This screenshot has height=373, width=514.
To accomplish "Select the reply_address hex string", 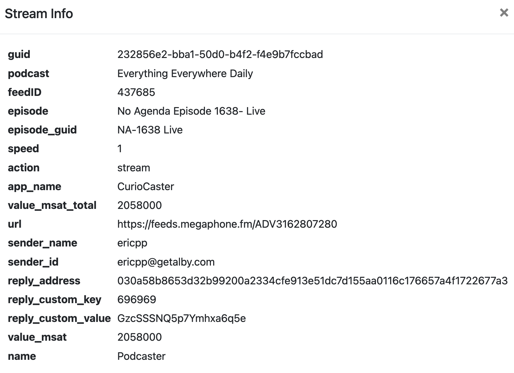I will tap(312, 281).
